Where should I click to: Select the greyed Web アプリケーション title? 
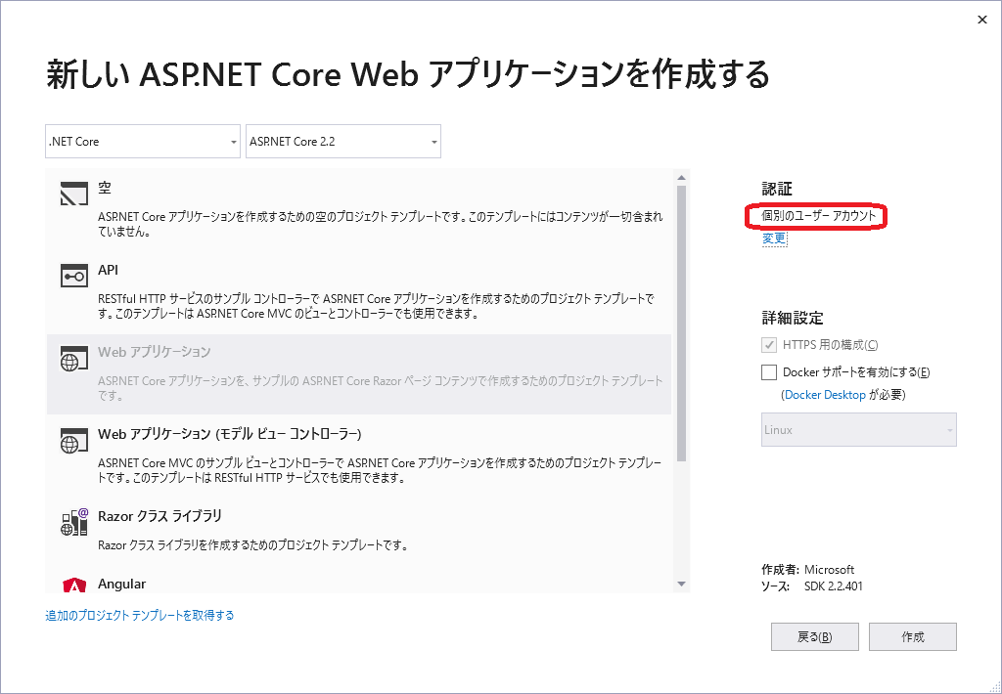click(154, 352)
